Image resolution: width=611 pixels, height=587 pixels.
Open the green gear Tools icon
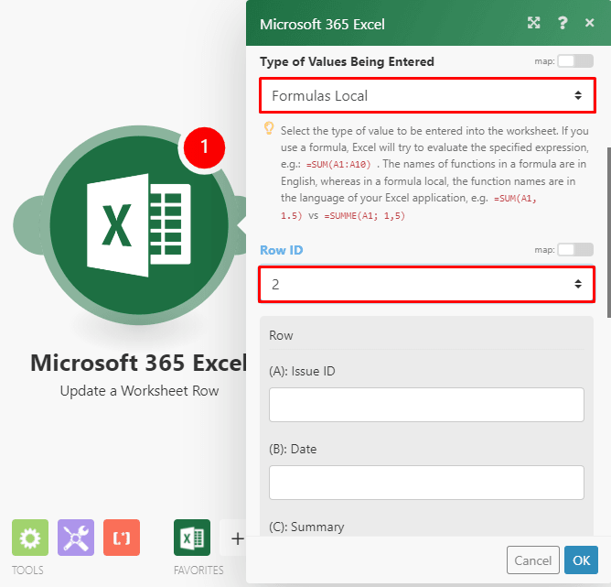30,538
